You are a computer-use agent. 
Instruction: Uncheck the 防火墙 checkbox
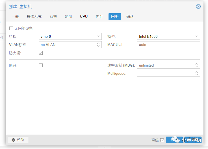pos(41,53)
